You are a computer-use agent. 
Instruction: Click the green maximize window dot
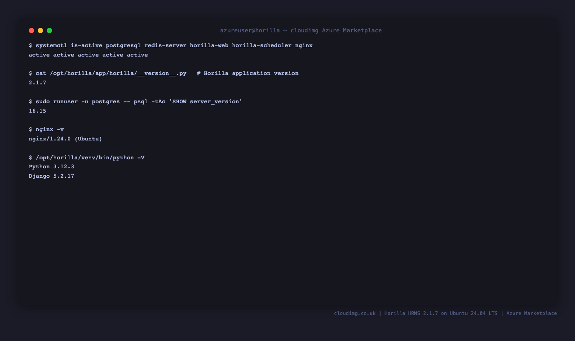tap(49, 31)
